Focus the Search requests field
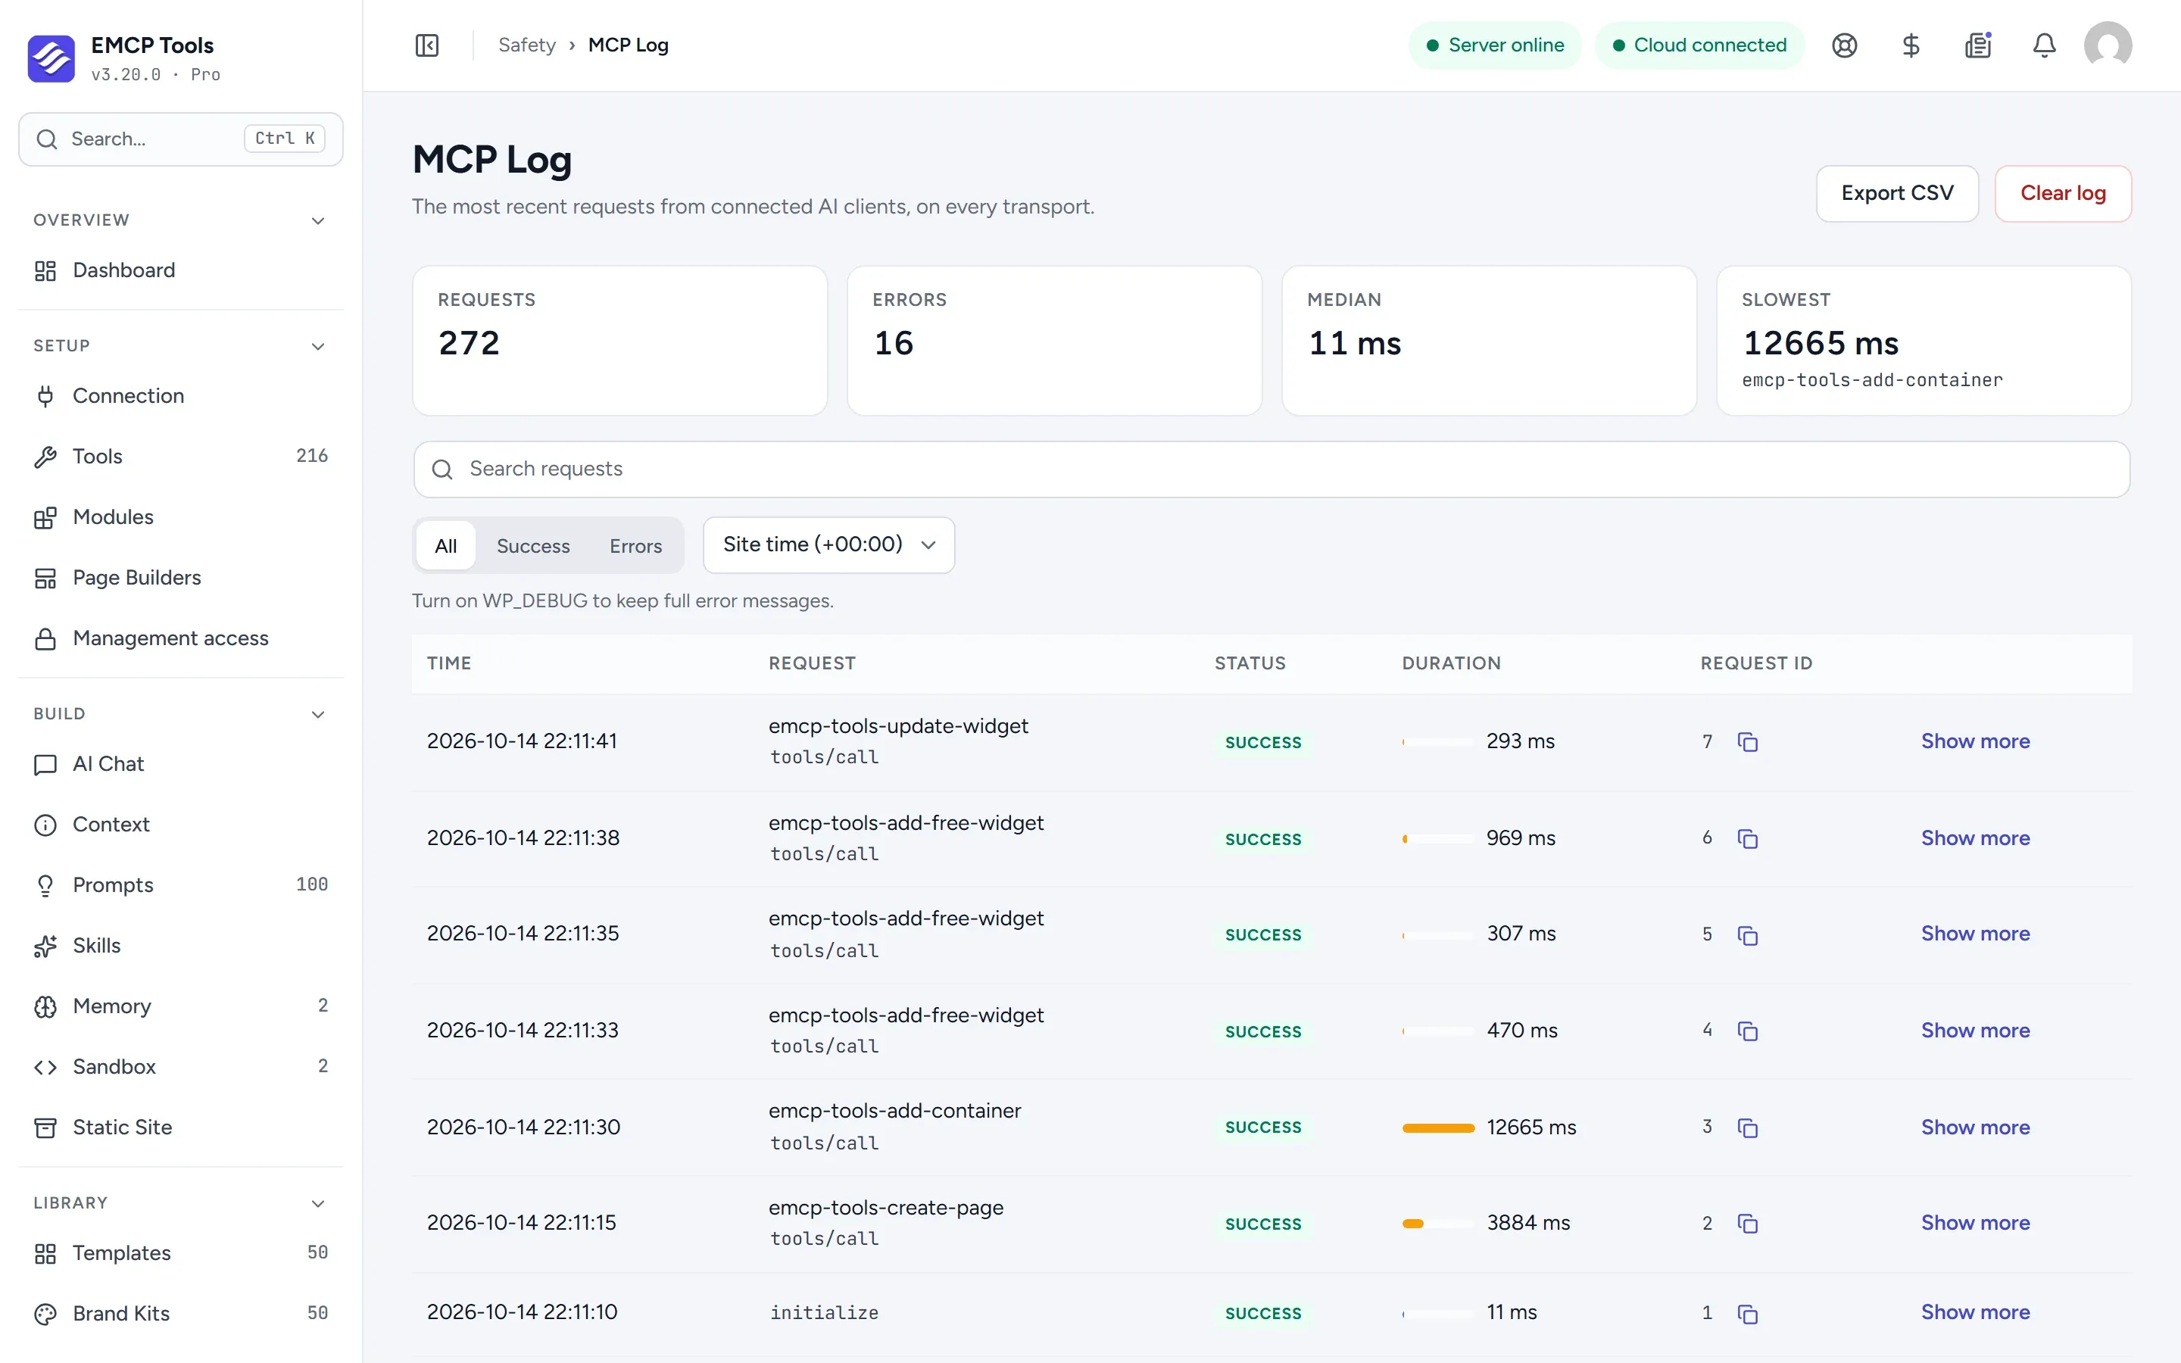This screenshot has height=1363, width=2181. pyautogui.click(x=1271, y=469)
